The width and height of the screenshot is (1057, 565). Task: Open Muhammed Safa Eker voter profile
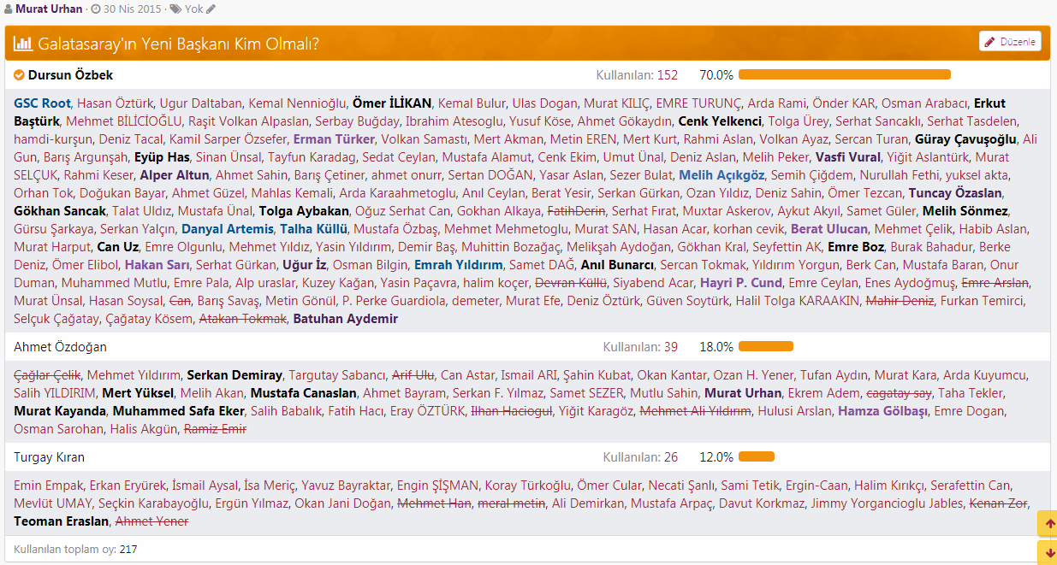click(x=178, y=411)
